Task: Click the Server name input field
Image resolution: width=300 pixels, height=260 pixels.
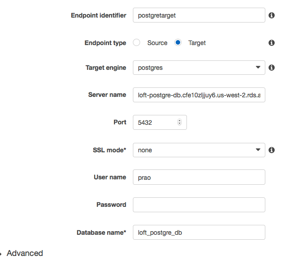Action: click(x=199, y=95)
